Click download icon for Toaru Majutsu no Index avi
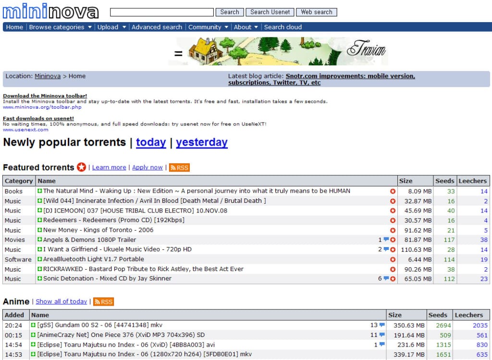Screen dimensions: 492x360 [x=33, y=345]
